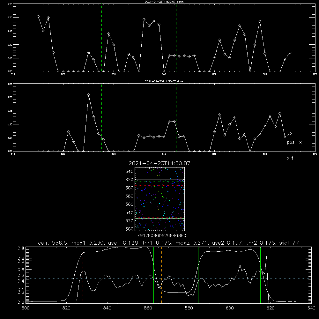Viewport: 319px width, 319px height.
Task: Click the '500' label on the bottom plot's x-axis
Action: coord(26,308)
